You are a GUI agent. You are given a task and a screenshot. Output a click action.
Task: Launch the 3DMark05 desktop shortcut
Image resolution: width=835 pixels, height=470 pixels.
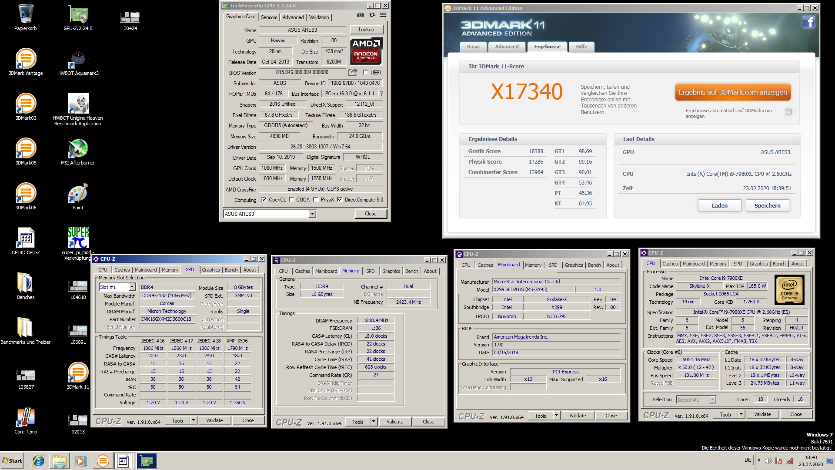click(26, 151)
